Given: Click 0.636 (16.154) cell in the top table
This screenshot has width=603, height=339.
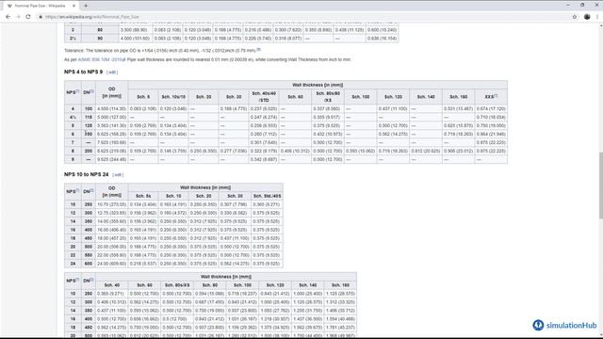Looking at the screenshot, I should tap(382, 39).
